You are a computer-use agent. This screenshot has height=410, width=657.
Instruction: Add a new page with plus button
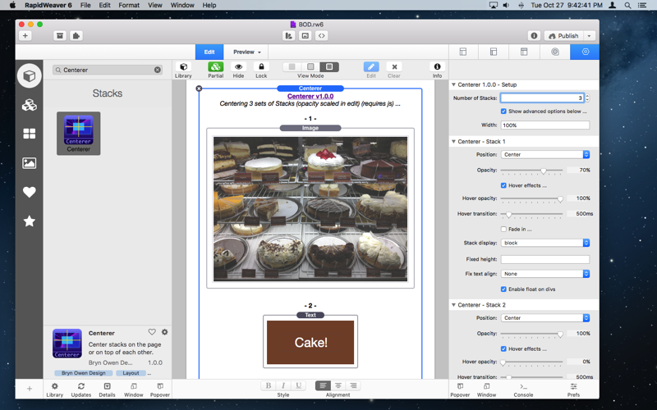25,36
